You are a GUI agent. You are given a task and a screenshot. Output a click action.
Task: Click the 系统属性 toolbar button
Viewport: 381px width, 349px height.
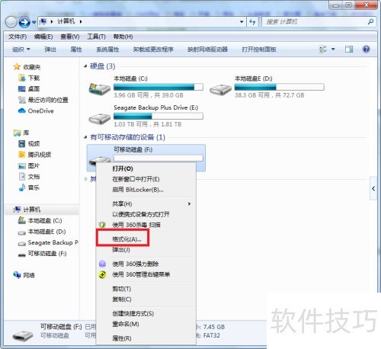pos(107,50)
